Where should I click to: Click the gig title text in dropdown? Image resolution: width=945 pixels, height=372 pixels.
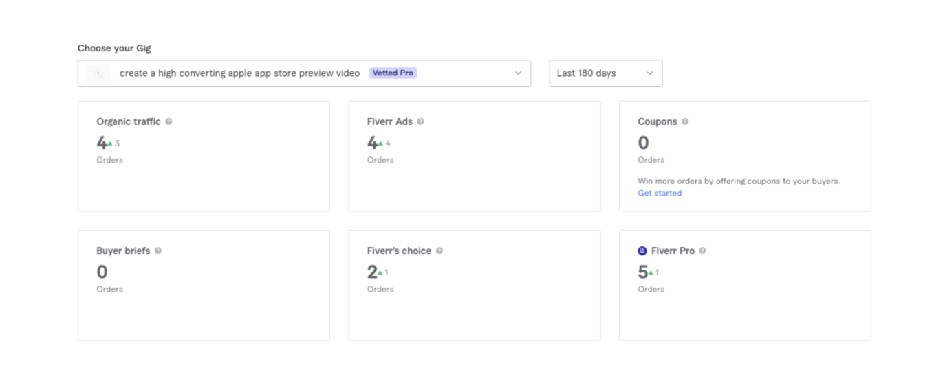coord(239,73)
